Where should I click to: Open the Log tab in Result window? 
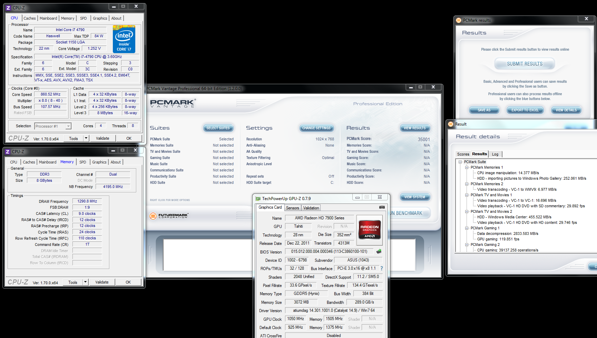[495, 154]
